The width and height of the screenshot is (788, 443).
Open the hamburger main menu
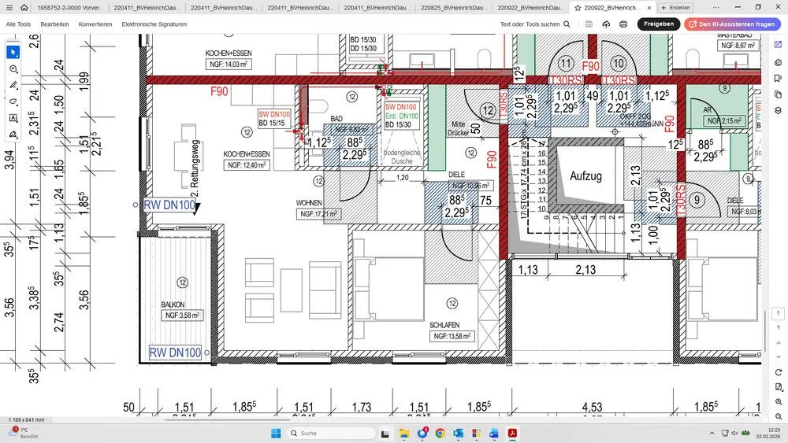pos(9,7)
